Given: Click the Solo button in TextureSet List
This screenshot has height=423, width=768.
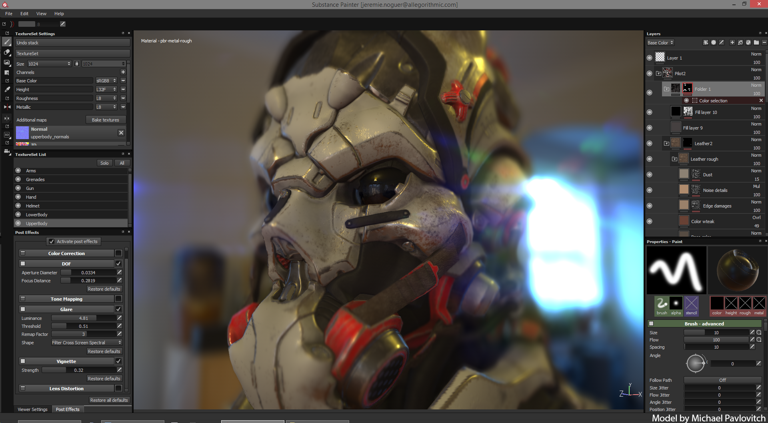Looking at the screenshot, I should (104, 163).
